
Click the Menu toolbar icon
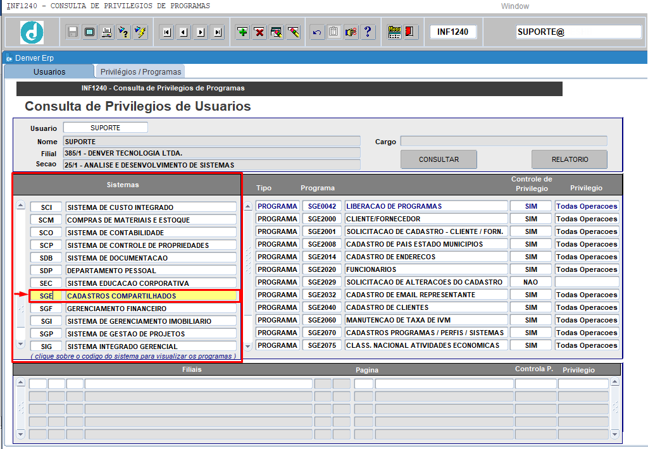pyautogui.click(x=394, y=32)
